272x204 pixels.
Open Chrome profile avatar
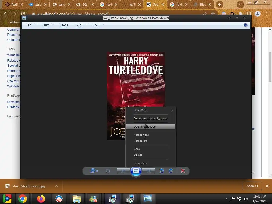258,14
